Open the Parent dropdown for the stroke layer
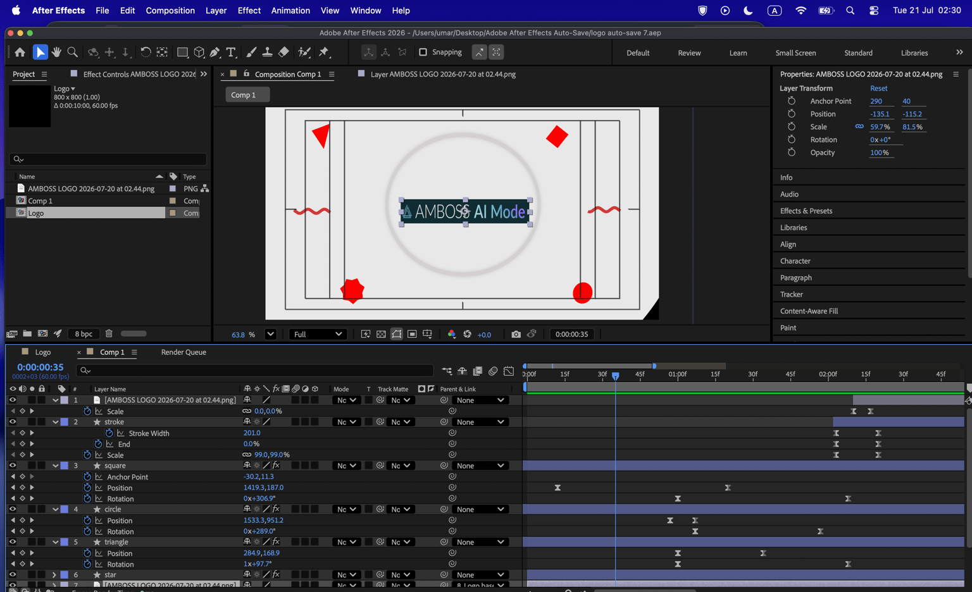Image resolution: width=972 pixels, height=592 pixels. click(480, 422)
